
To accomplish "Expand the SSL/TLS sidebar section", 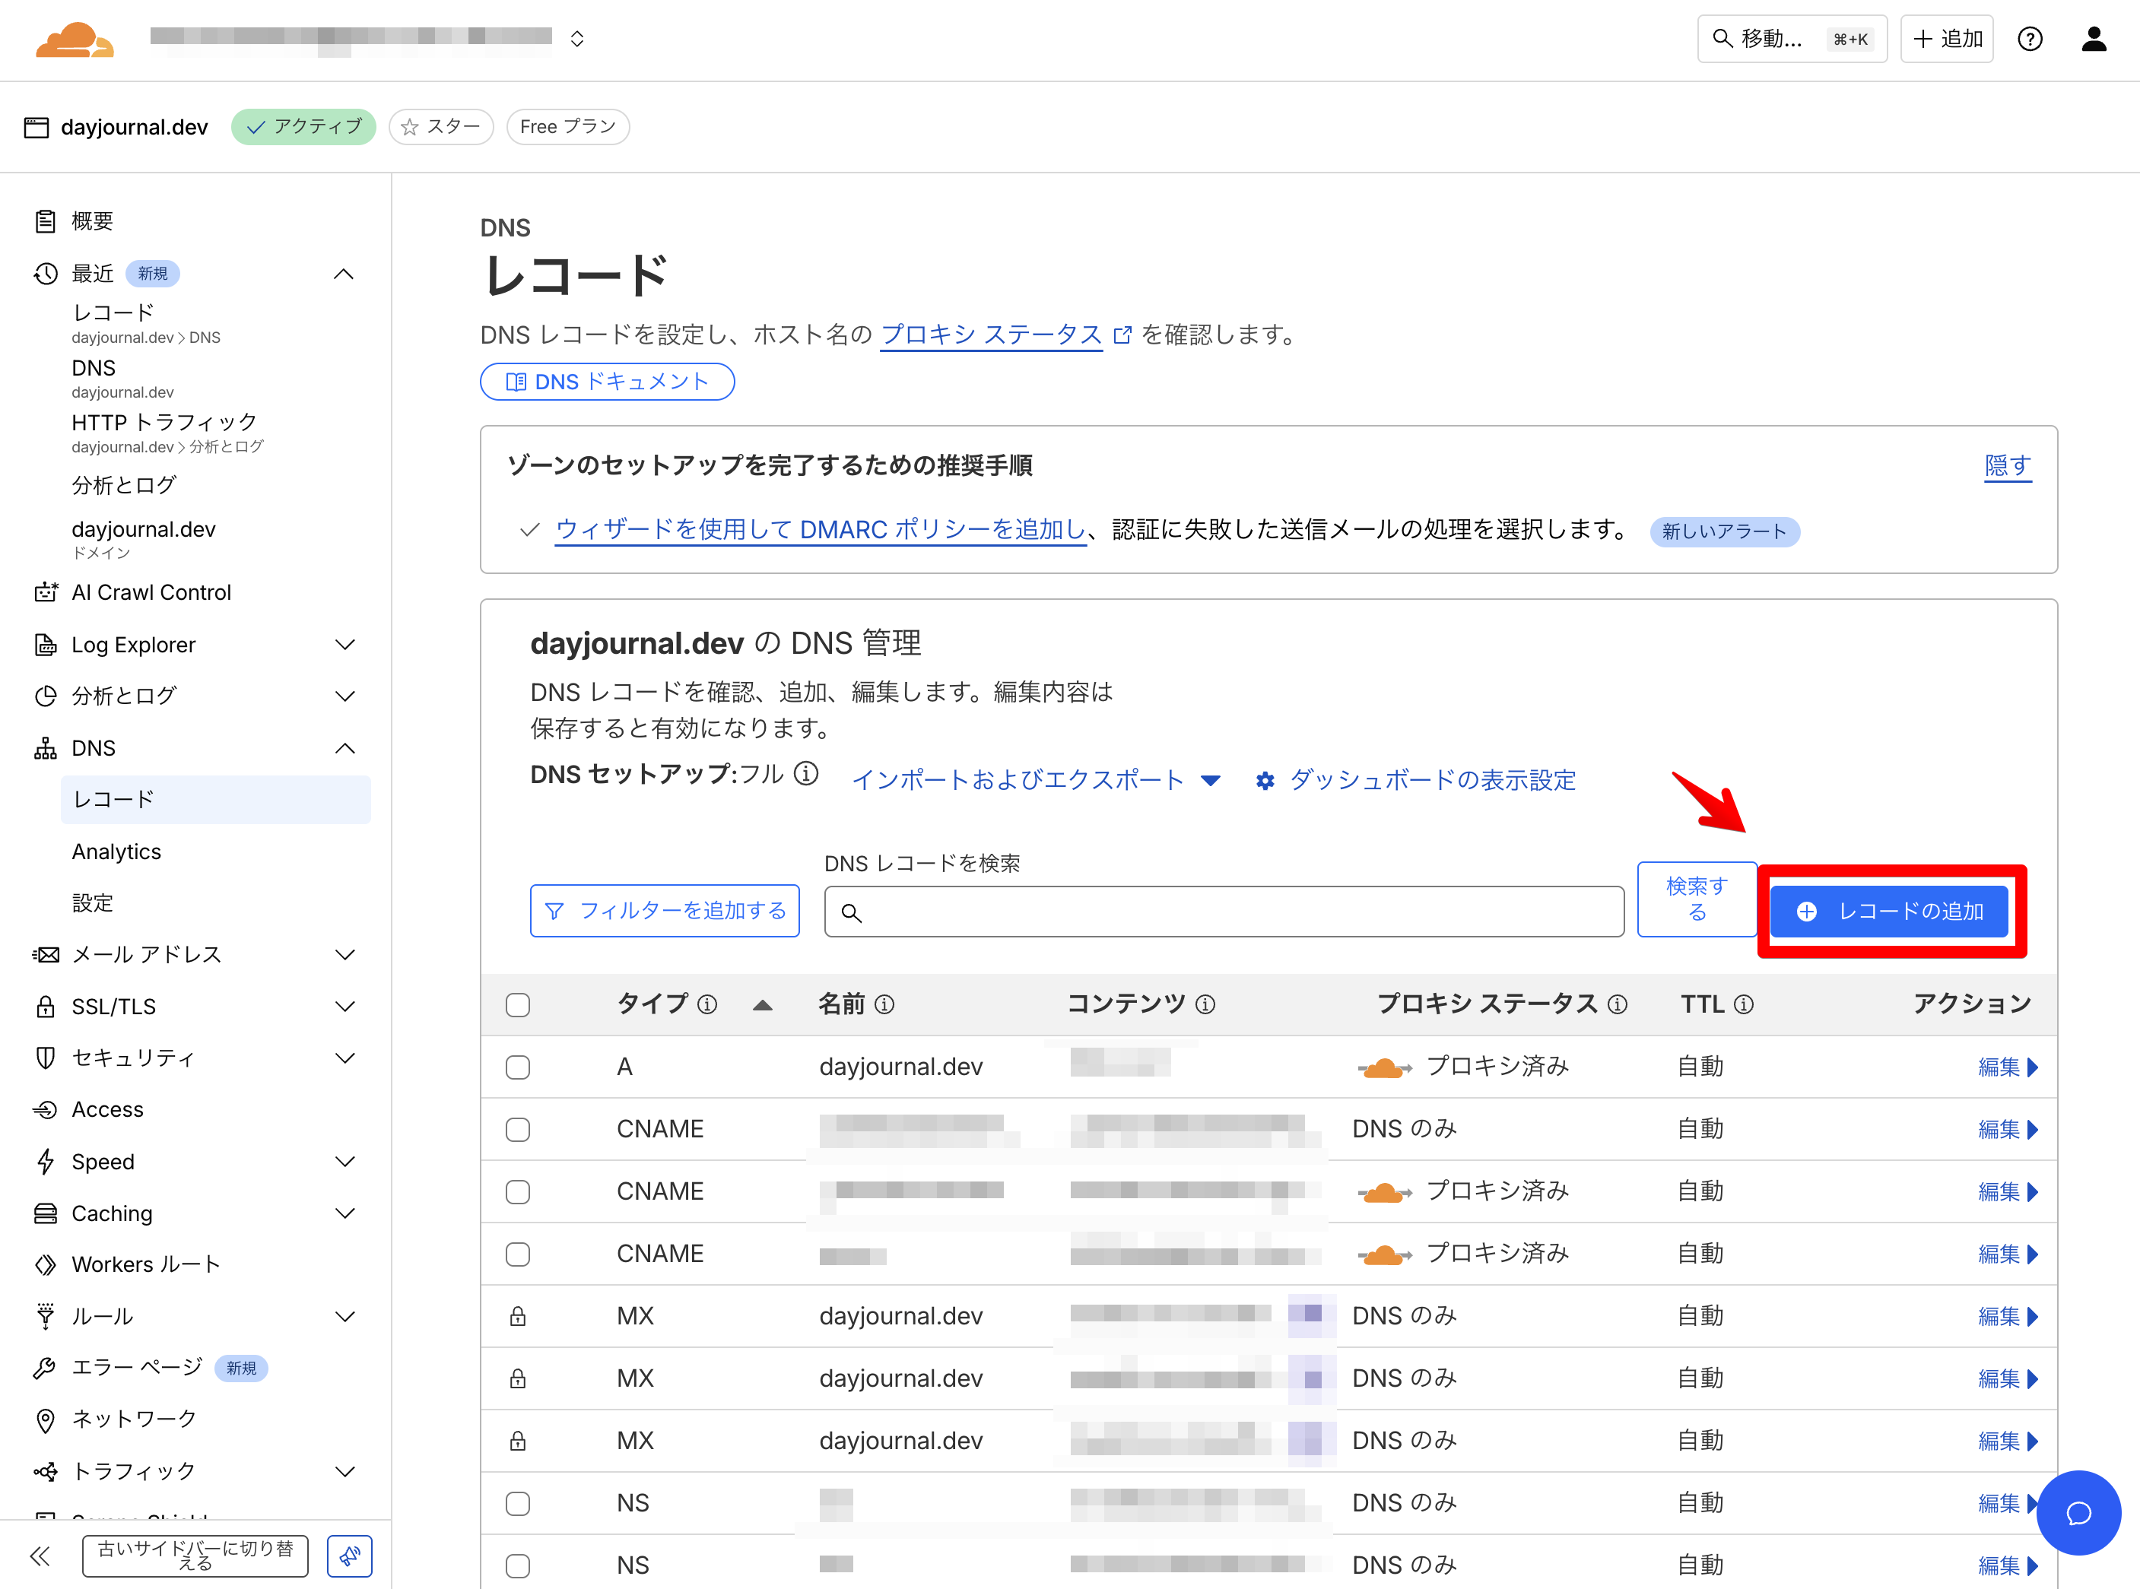I will pyautogui.click(x=344, y=1006).
